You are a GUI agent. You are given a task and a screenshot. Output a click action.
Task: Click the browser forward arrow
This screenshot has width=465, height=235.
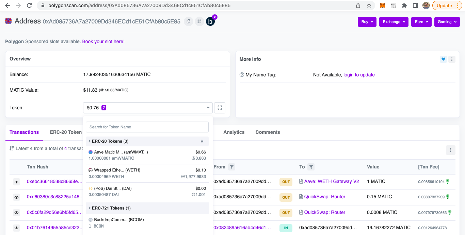18,5
